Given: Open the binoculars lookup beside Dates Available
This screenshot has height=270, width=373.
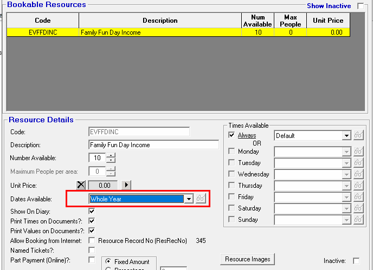Looking at the screenshot, I should click(201, 198).
